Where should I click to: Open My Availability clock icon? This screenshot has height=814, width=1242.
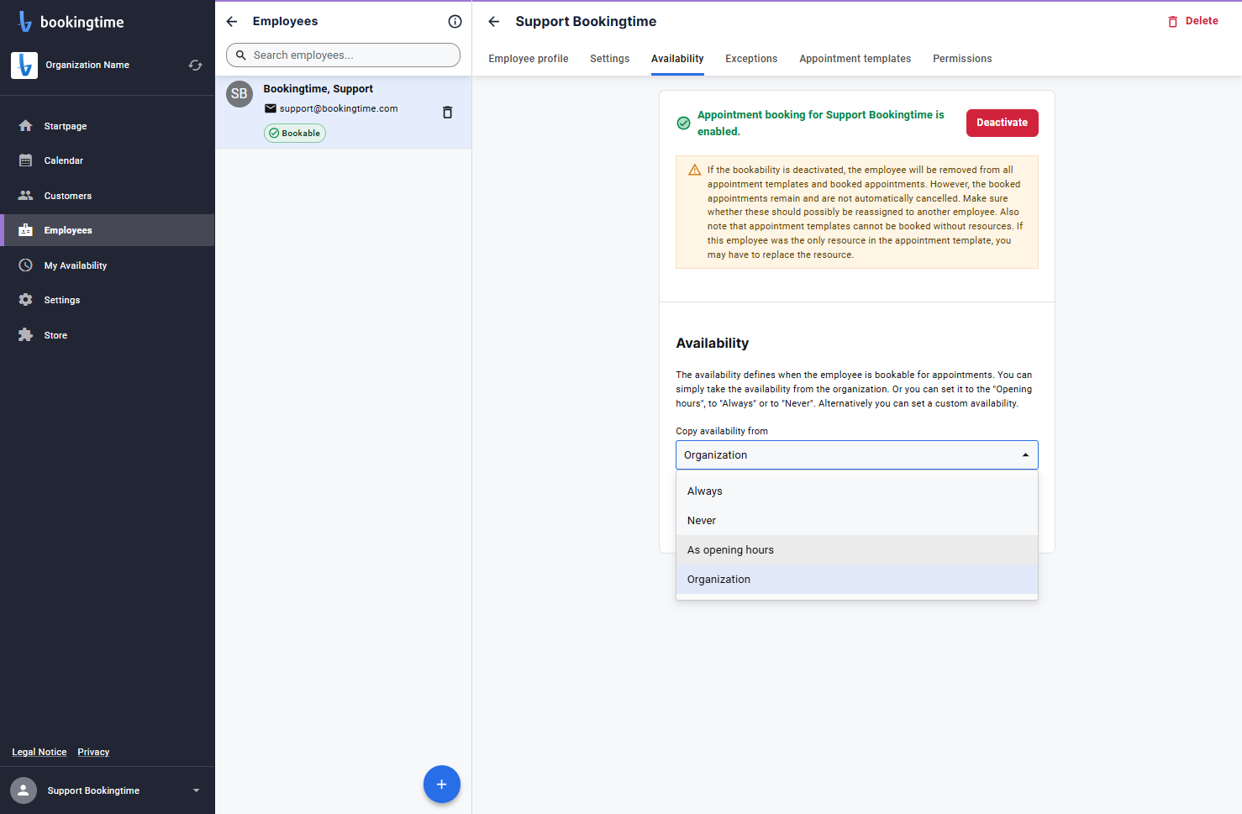pyautogui.click(x=26, y=265)
